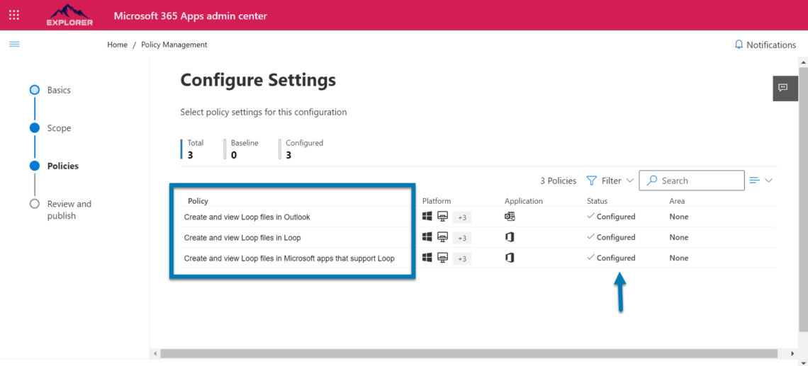Click the Explorer mountain logo

69,15
